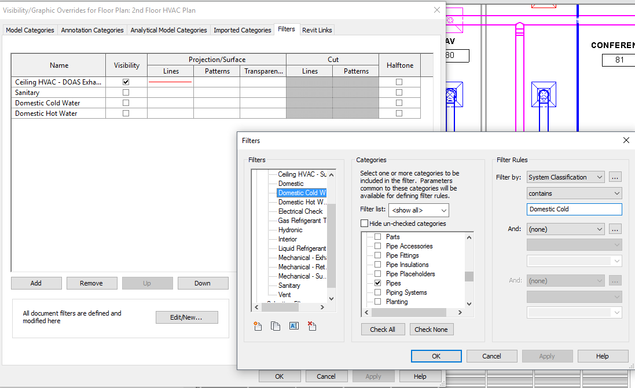
Task: Check Hide un-checked categories
Action: (365, 223)
